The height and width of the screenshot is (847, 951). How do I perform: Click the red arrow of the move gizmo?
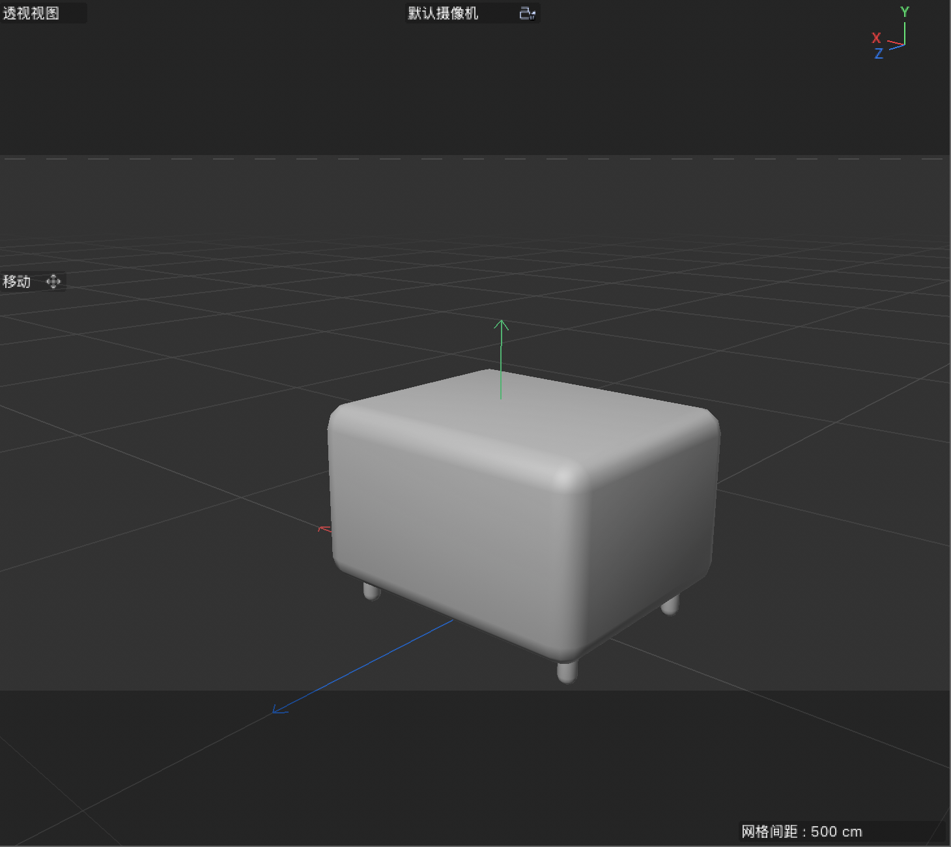coord(322,528)
